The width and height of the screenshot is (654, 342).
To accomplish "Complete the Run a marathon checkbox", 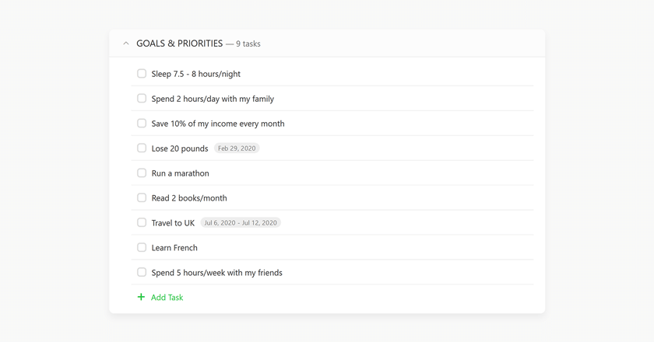I will coord(142,173).
